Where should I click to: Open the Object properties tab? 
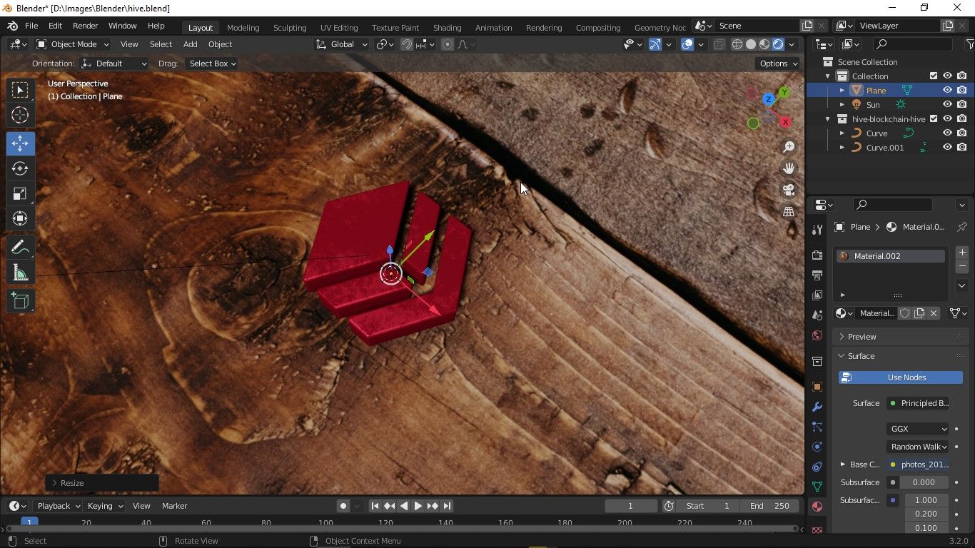click(817, 387)
